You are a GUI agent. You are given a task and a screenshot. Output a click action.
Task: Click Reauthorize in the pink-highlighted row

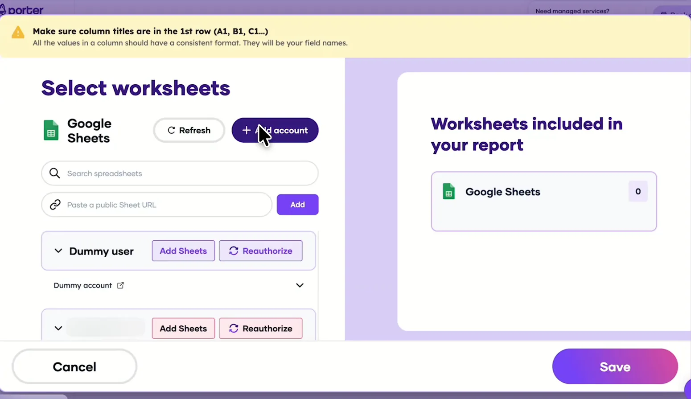point(261,329)
